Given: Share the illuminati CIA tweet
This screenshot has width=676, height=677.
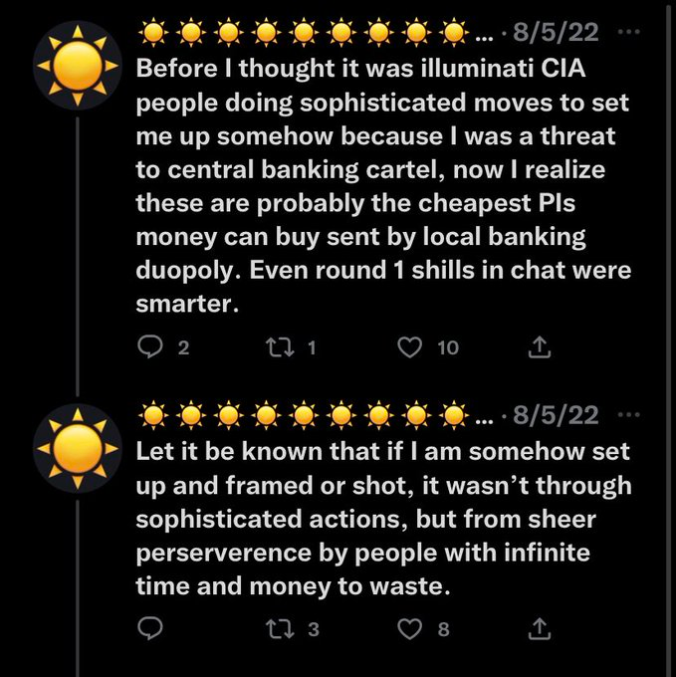Looking at the screenshot, I should coord(538,346).
